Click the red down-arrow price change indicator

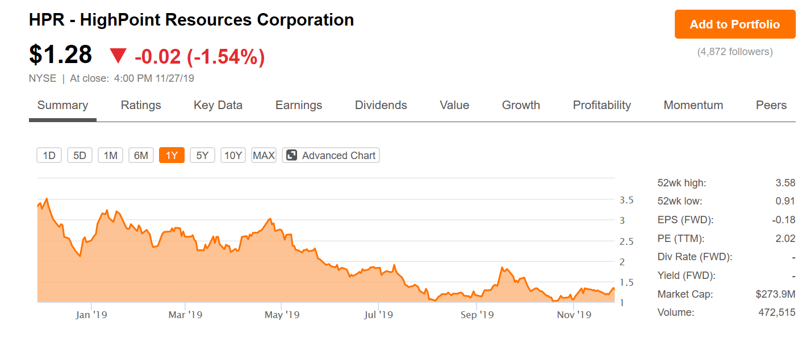pos(118,56)
